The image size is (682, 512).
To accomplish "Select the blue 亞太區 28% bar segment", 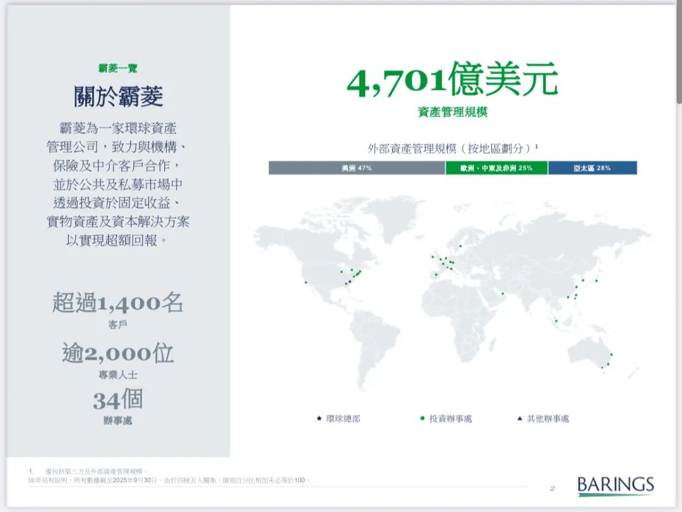I will 592,168.
